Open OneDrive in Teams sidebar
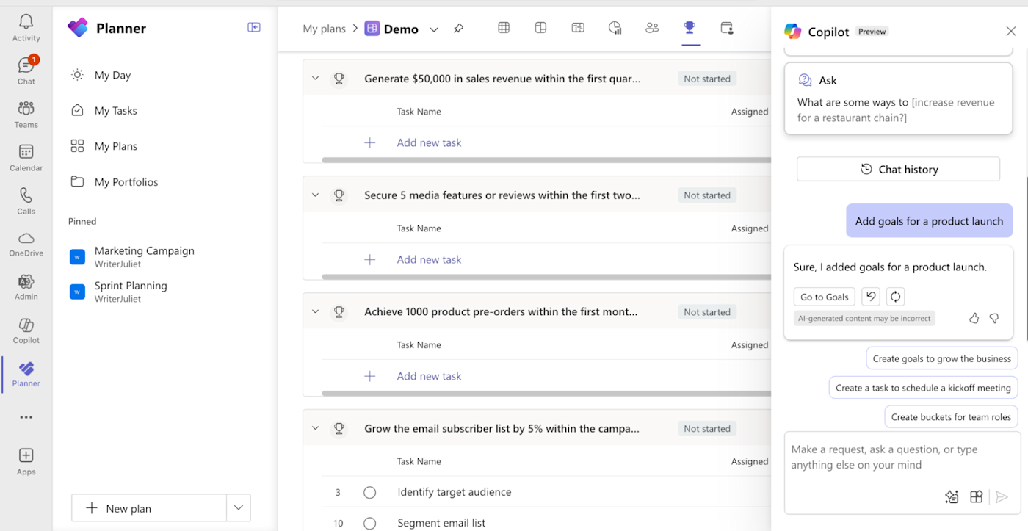 26,244
